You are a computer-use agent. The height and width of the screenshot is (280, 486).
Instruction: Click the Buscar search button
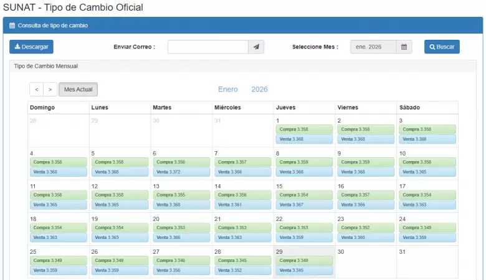coord(442,47)
